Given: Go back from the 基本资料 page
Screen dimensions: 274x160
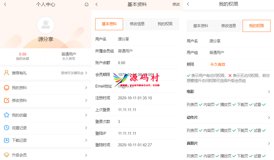Looking at the screenshot, I should (x=97, y=4).
